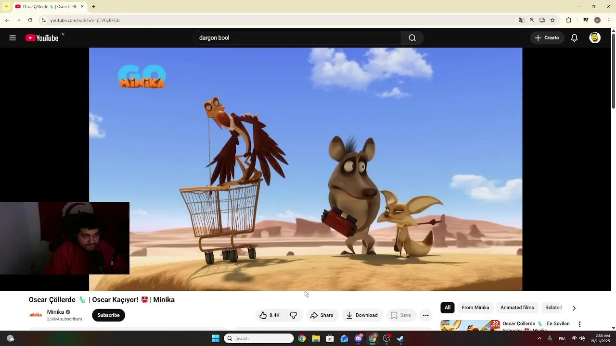Image resolution: width=616 pixels, height=346 pixels.
Task: Click the YouTube search magnifier button
Action: tap(412, 38)
